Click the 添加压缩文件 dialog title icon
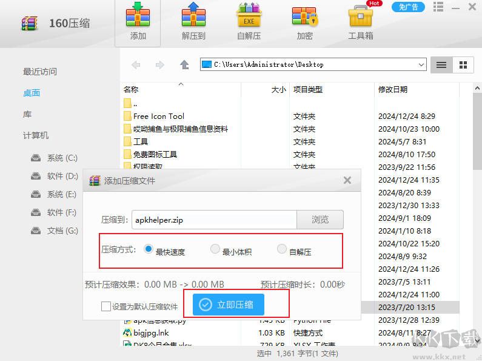482x361 pixels. tap(95, 181)
